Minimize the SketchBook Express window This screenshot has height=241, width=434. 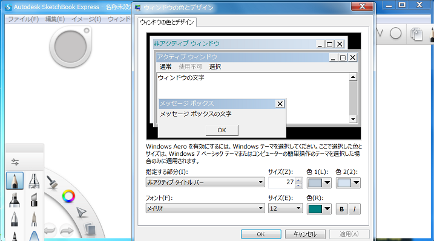pos(389,5)
